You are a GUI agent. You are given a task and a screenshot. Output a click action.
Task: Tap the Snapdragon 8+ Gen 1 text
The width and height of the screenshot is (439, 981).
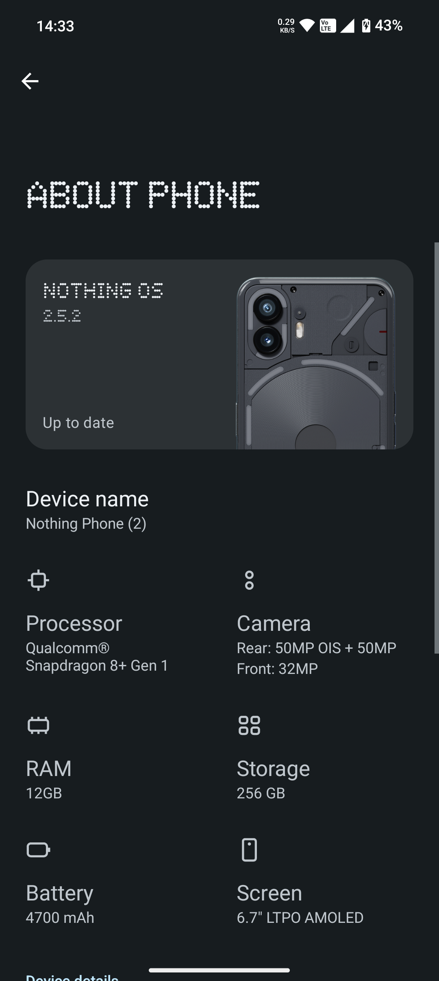coord(97,665)
